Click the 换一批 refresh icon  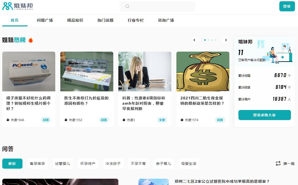click(278, 164)
